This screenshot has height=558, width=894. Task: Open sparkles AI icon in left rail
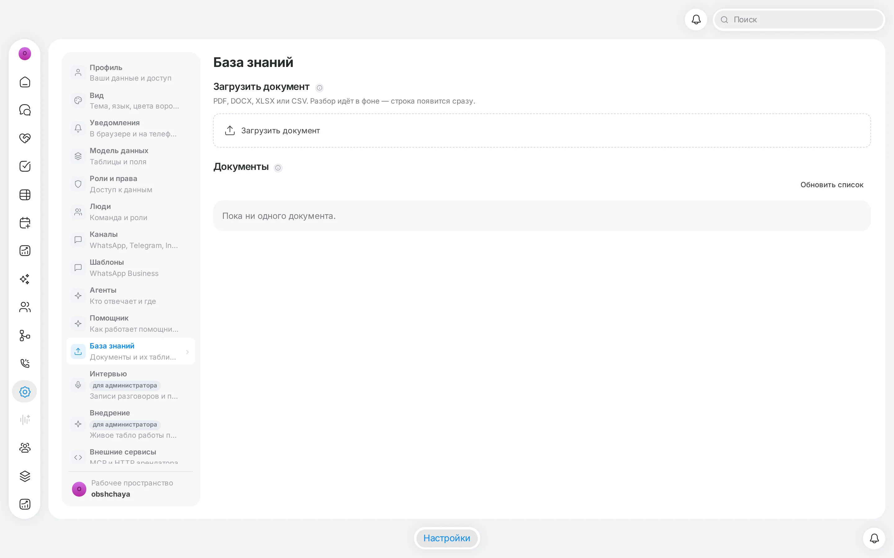pos(25,279)
